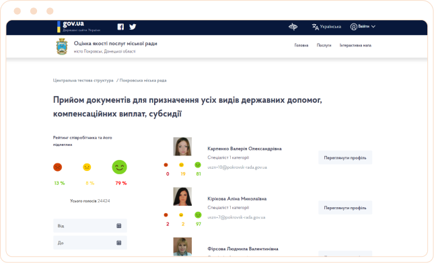Click Кірікова's yellow face rating icon

click(181, 215)
